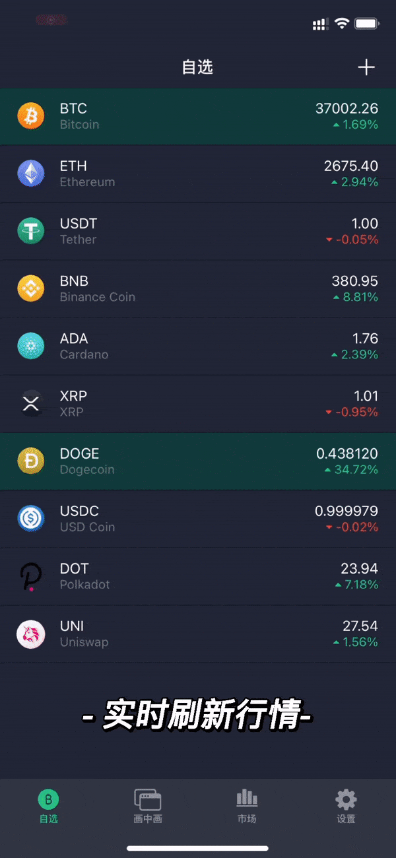Tap the Wi-Fi status bar icon

[x=341, y=23]
